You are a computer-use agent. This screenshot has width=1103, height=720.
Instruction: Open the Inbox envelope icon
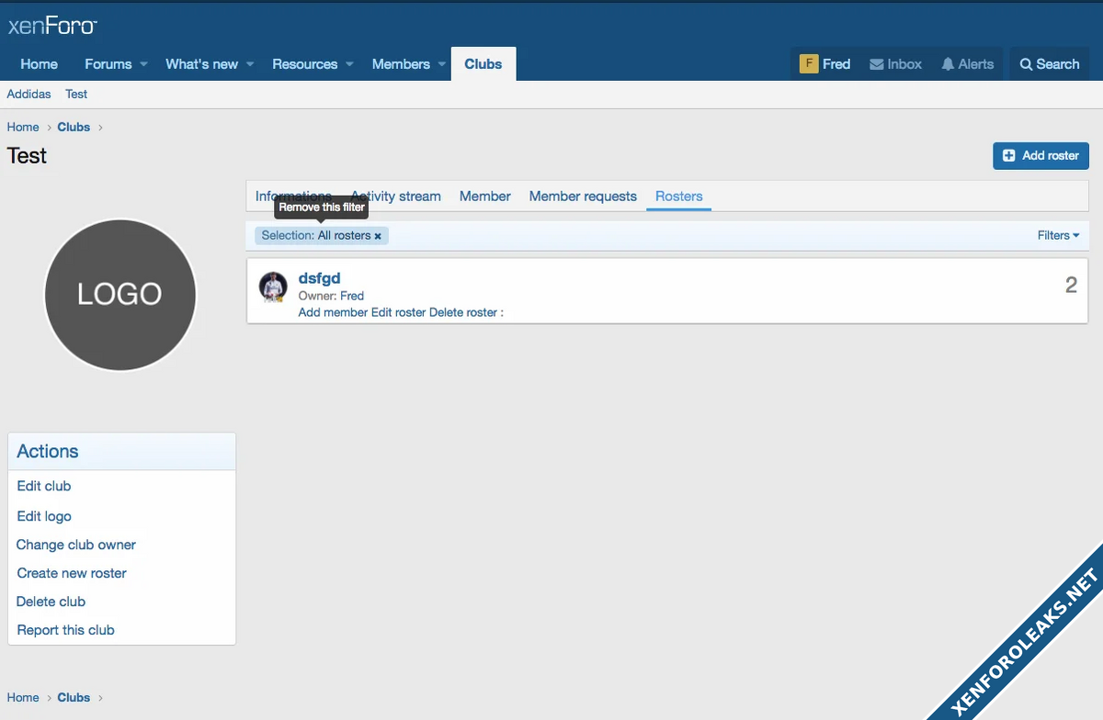click(x=877, y=64)
